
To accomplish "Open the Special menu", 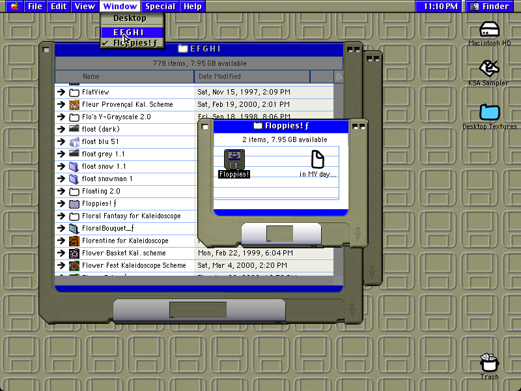I will [x=160, y=7].
